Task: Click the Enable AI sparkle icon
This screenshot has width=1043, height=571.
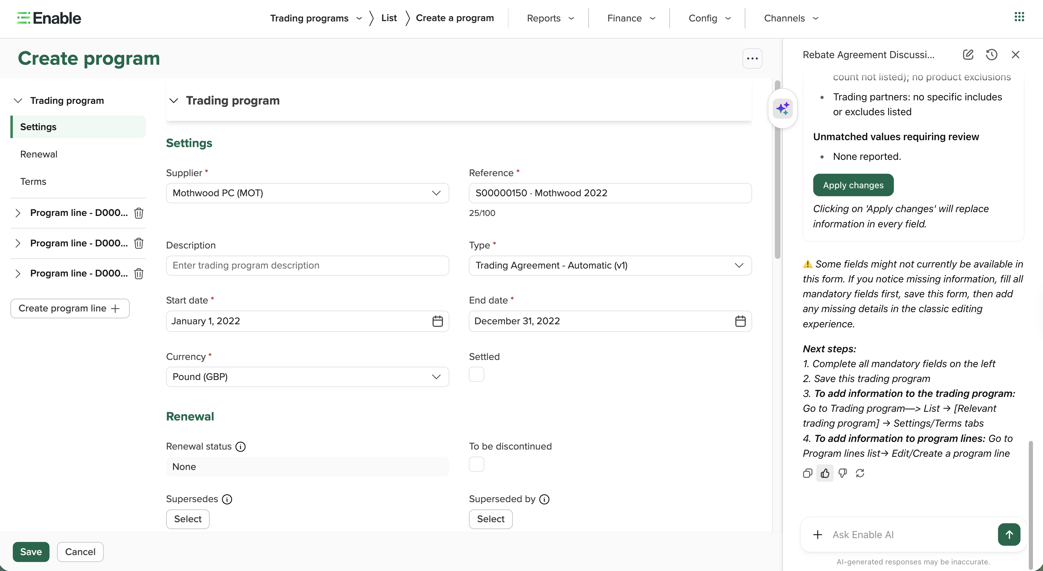Action: (x=783, y=109)
